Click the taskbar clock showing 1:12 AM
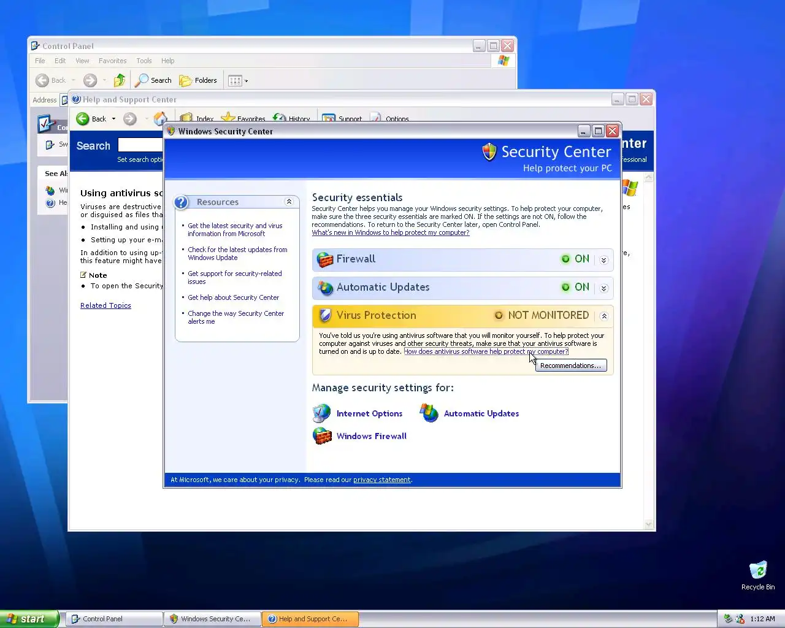 click(x=762, y=619)
